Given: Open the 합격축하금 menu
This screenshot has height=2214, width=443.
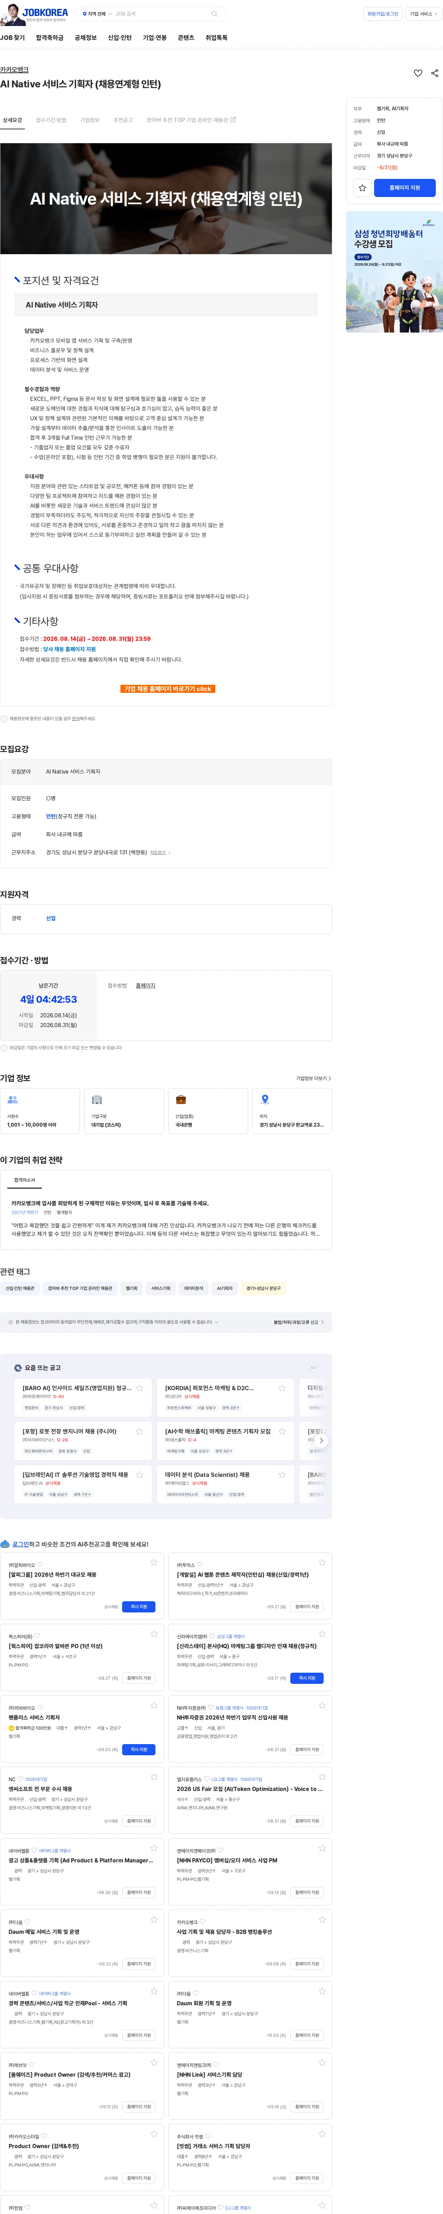Looking at the screenshot, I should [50, 38].
